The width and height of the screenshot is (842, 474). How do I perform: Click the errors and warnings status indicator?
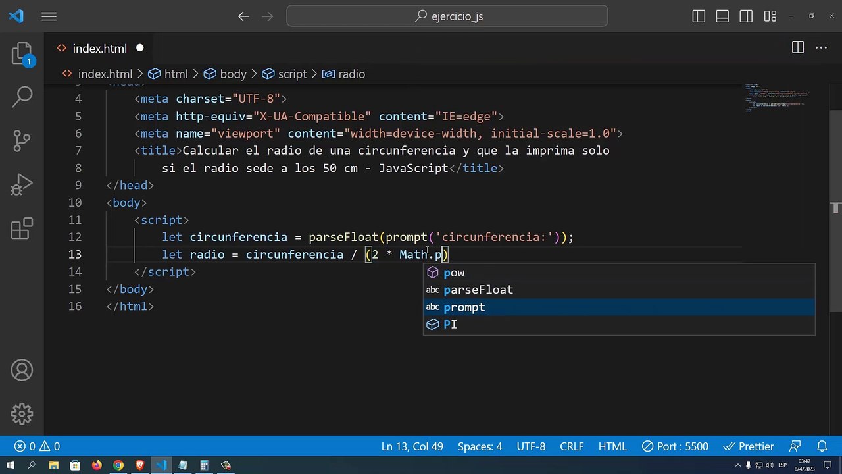[x=37, y=446]
